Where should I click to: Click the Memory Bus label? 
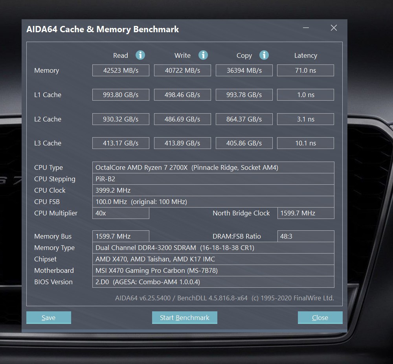[x=53, y=236]
